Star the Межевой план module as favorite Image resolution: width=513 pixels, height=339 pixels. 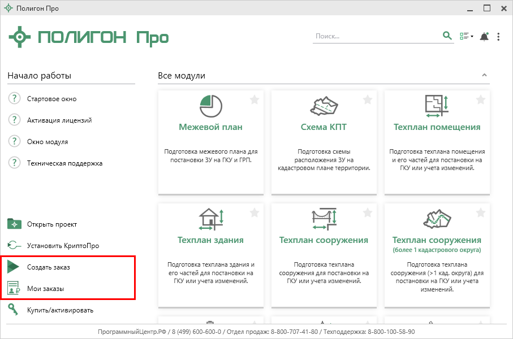click(x=255, y=99)
